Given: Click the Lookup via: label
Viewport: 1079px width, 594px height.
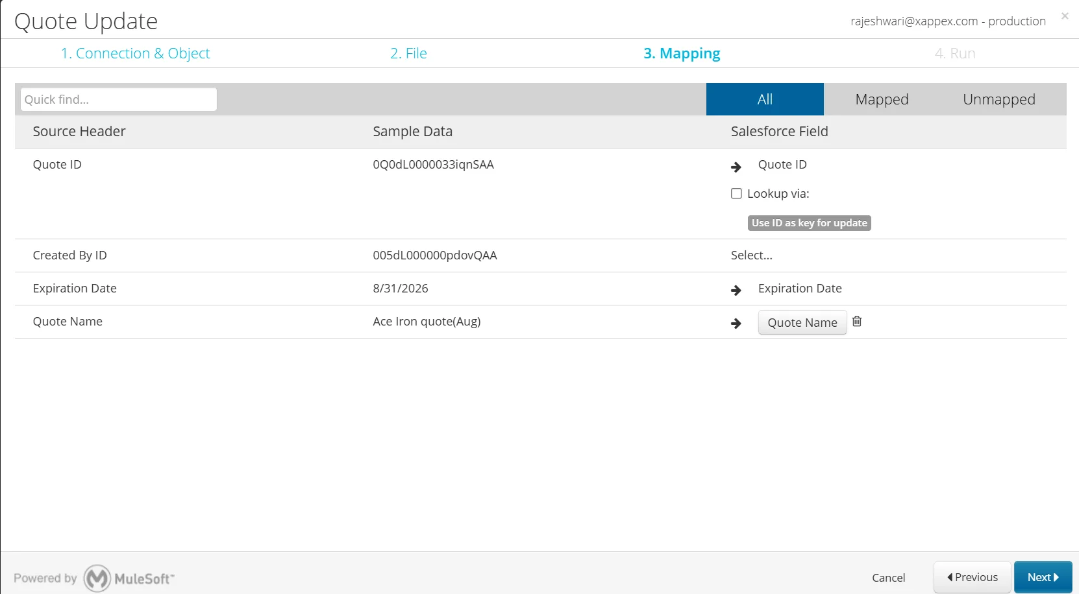Looking at the screenshot, I should [778, 193].
